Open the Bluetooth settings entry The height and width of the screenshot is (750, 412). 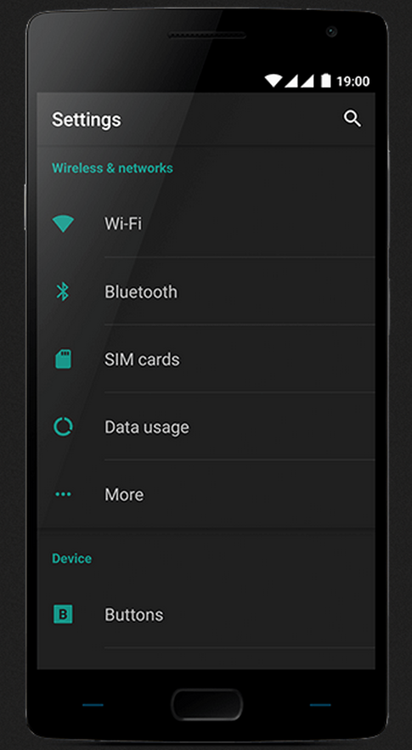206,292
